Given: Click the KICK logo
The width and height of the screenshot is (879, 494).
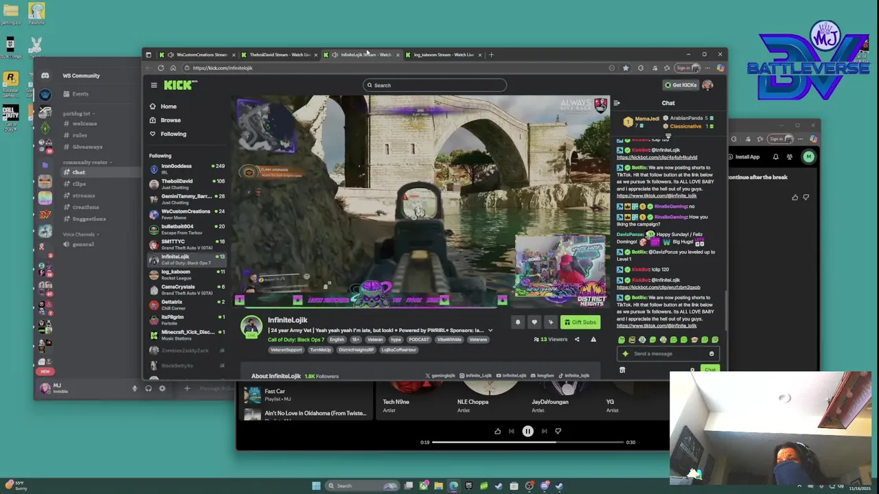Looking at the screenshot, I should 179,85.
